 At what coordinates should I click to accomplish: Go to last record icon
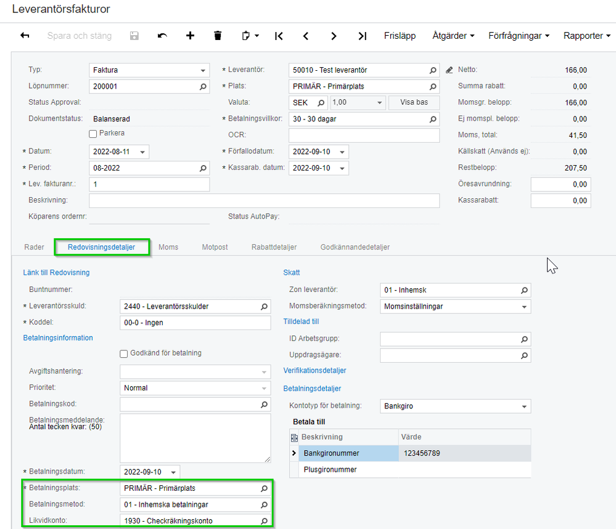[x=362, y=36]
